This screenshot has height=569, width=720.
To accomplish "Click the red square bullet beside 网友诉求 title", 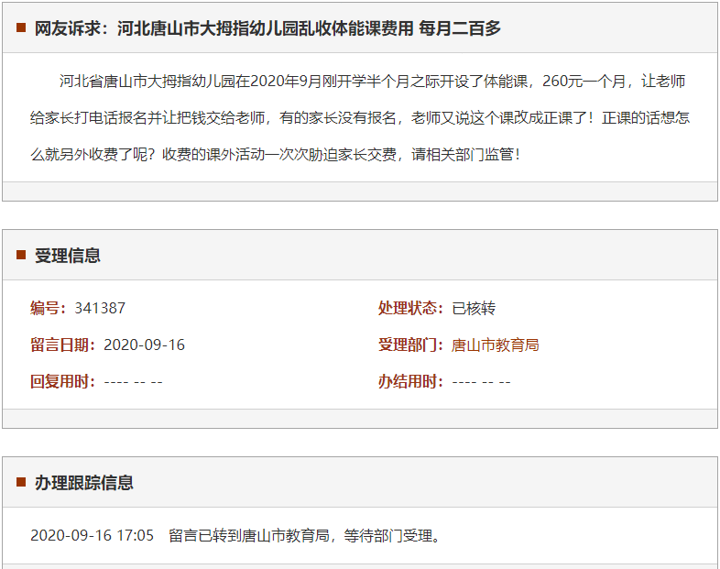I will click(x=20, y=28).
